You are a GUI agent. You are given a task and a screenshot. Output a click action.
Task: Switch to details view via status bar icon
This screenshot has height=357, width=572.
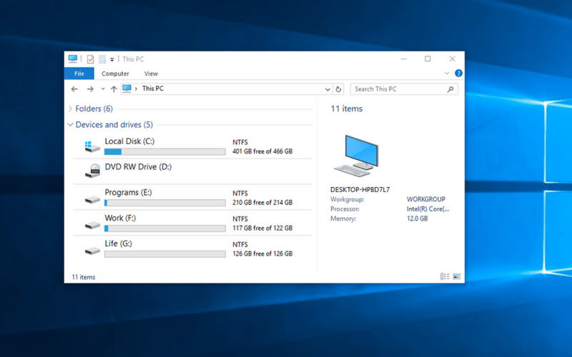coord(445,276)
